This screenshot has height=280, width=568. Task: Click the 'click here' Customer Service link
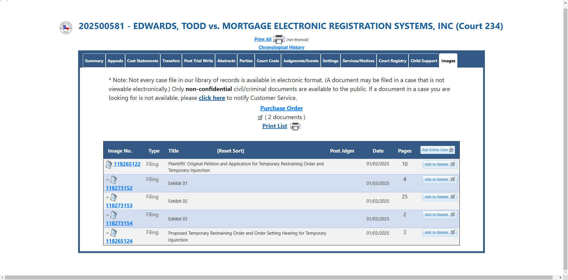click(x=212, y=98)
